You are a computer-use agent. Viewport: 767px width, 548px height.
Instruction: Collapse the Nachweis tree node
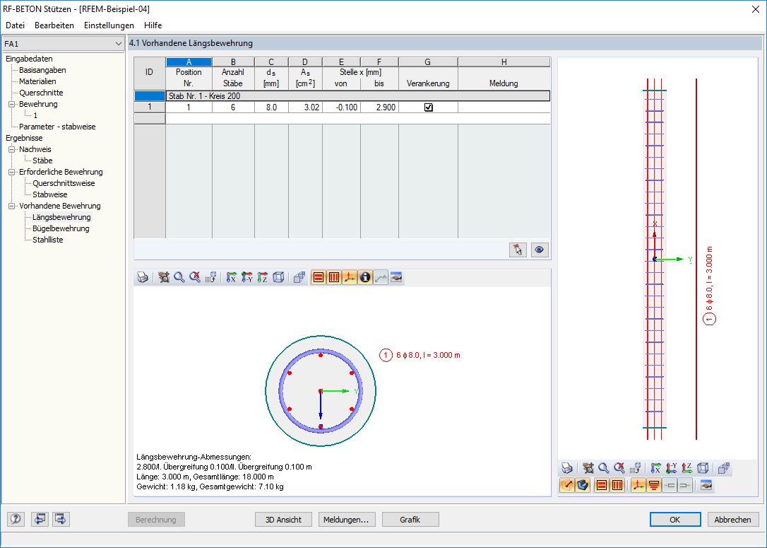tap(12, 149)
